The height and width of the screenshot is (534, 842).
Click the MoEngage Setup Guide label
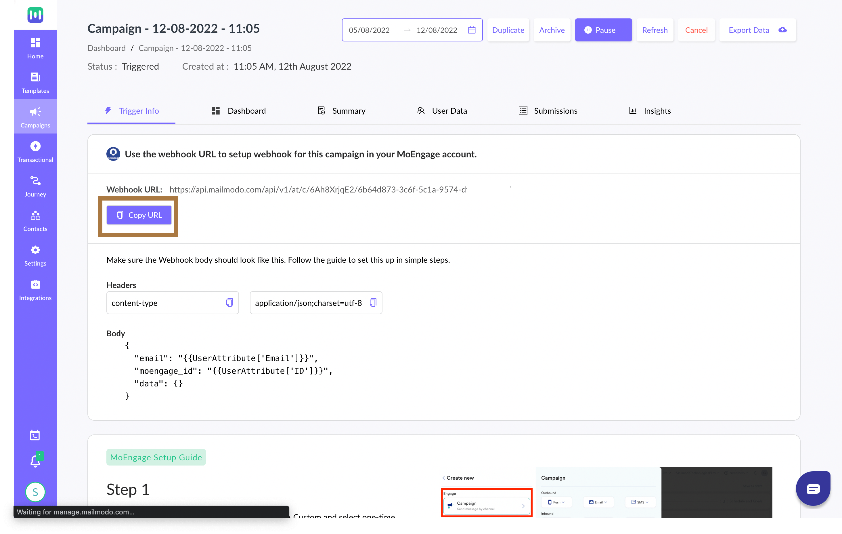(156, 457)
